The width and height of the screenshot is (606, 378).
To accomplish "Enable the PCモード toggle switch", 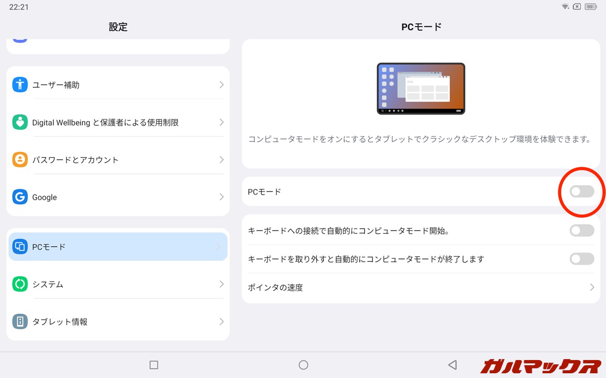I will point(581,191).
